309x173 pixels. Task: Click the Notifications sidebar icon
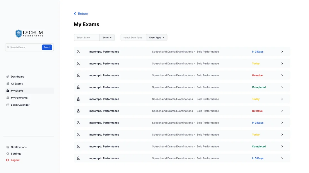point(8,147)
